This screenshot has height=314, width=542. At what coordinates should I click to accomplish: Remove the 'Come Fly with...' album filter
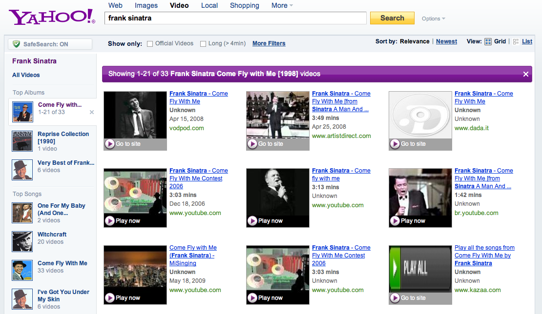(x=92, y=112)
